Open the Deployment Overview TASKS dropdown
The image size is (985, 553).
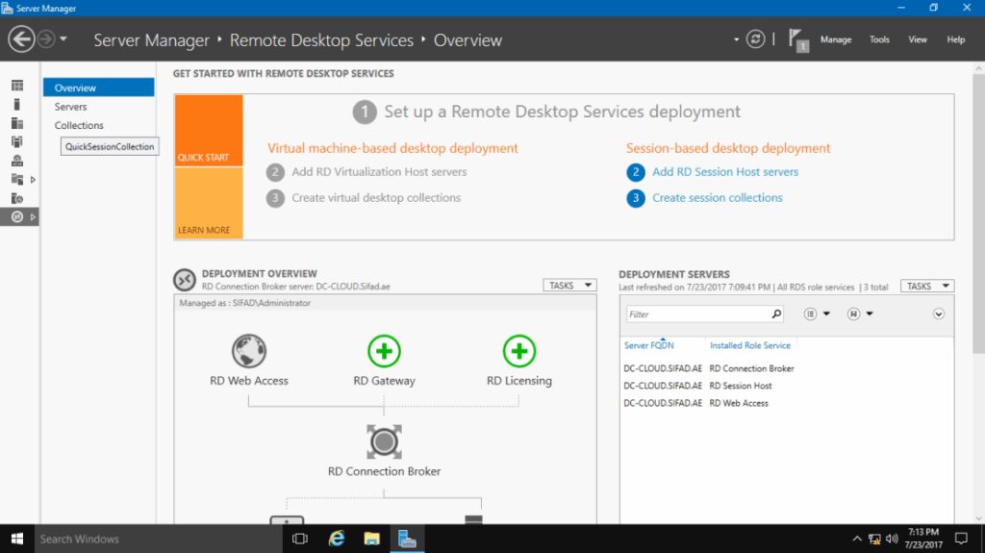[x=569, y=286]
